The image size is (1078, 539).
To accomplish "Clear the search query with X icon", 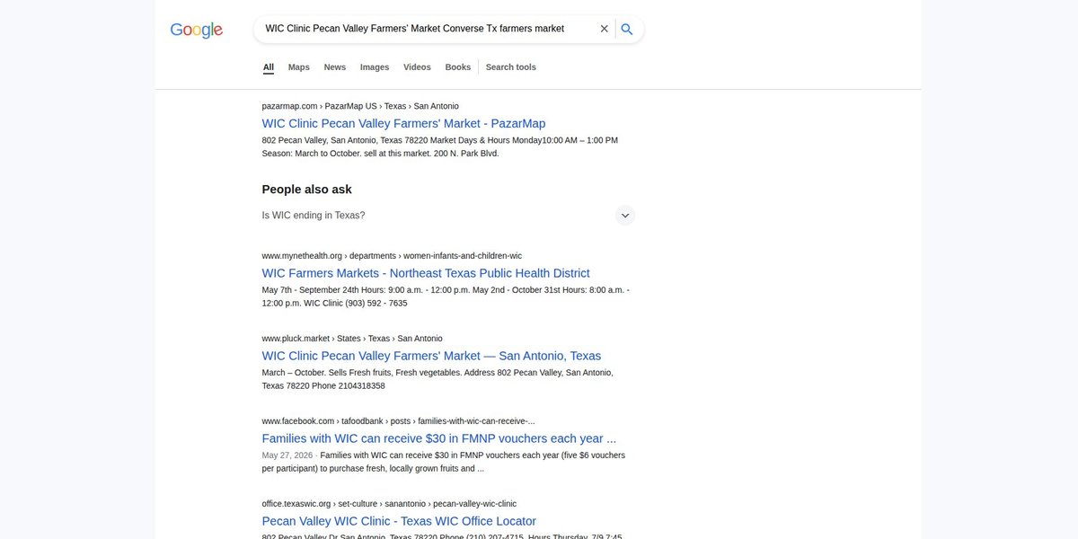I will click(x=605, y=29).
